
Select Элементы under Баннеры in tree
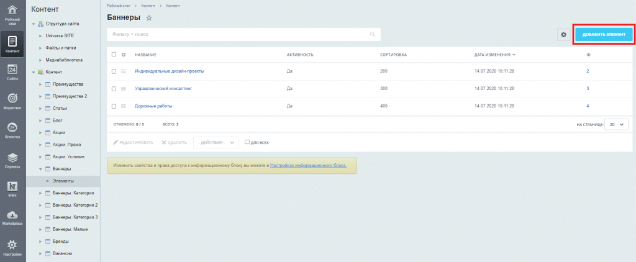click(63, 181)
